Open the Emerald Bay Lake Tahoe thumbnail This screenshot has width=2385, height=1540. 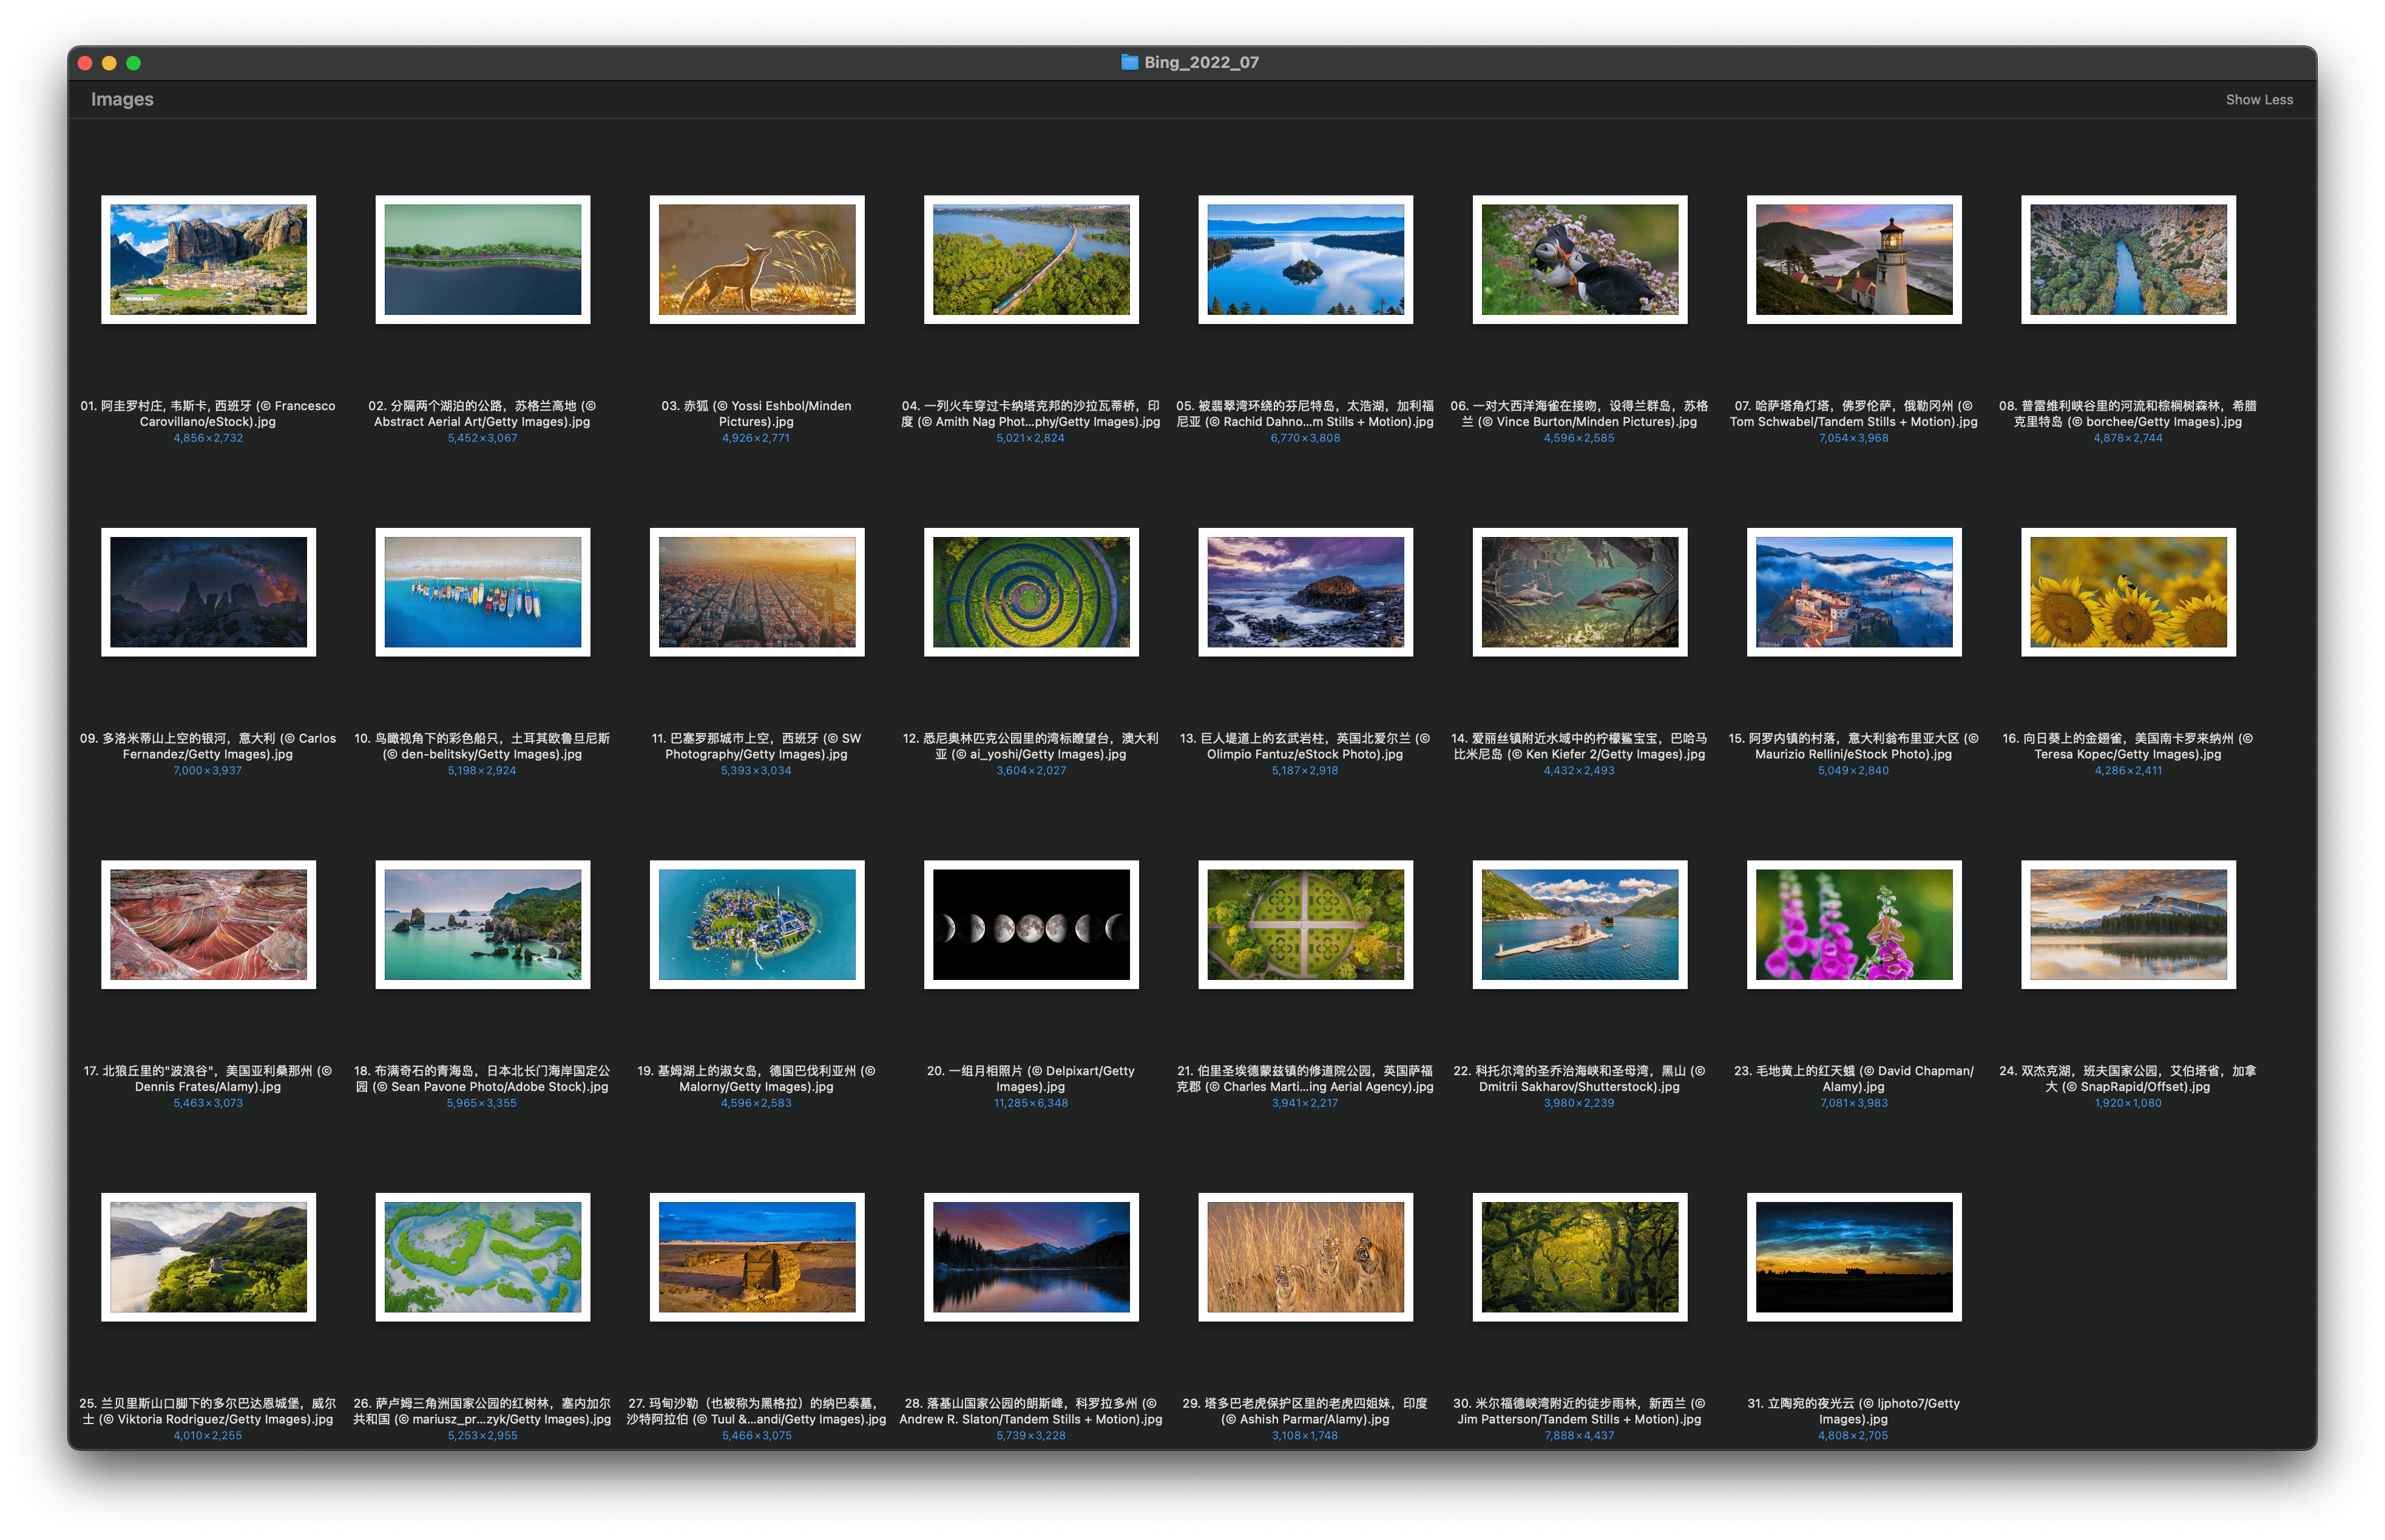click(1305, 260)
